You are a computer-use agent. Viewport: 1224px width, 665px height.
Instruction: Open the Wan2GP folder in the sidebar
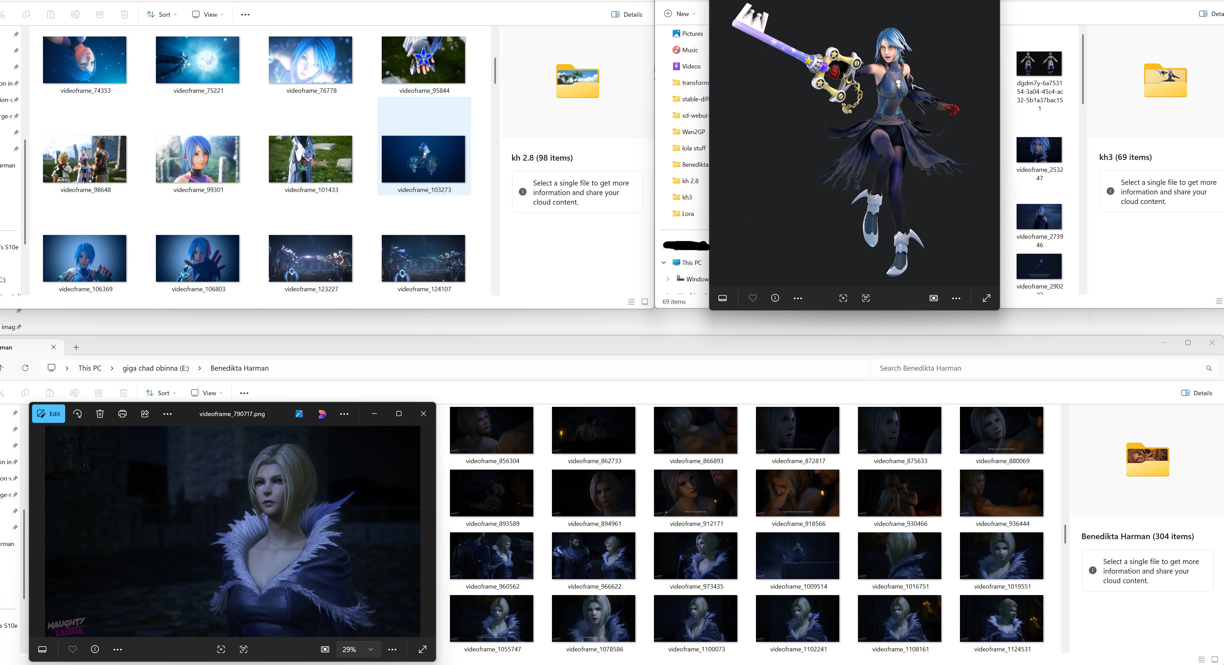click(x=688, y=132)
